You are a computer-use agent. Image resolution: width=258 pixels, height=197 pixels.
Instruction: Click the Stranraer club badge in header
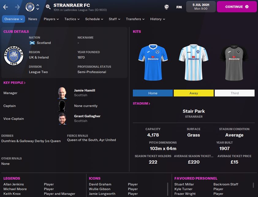[x=30, y=7]
